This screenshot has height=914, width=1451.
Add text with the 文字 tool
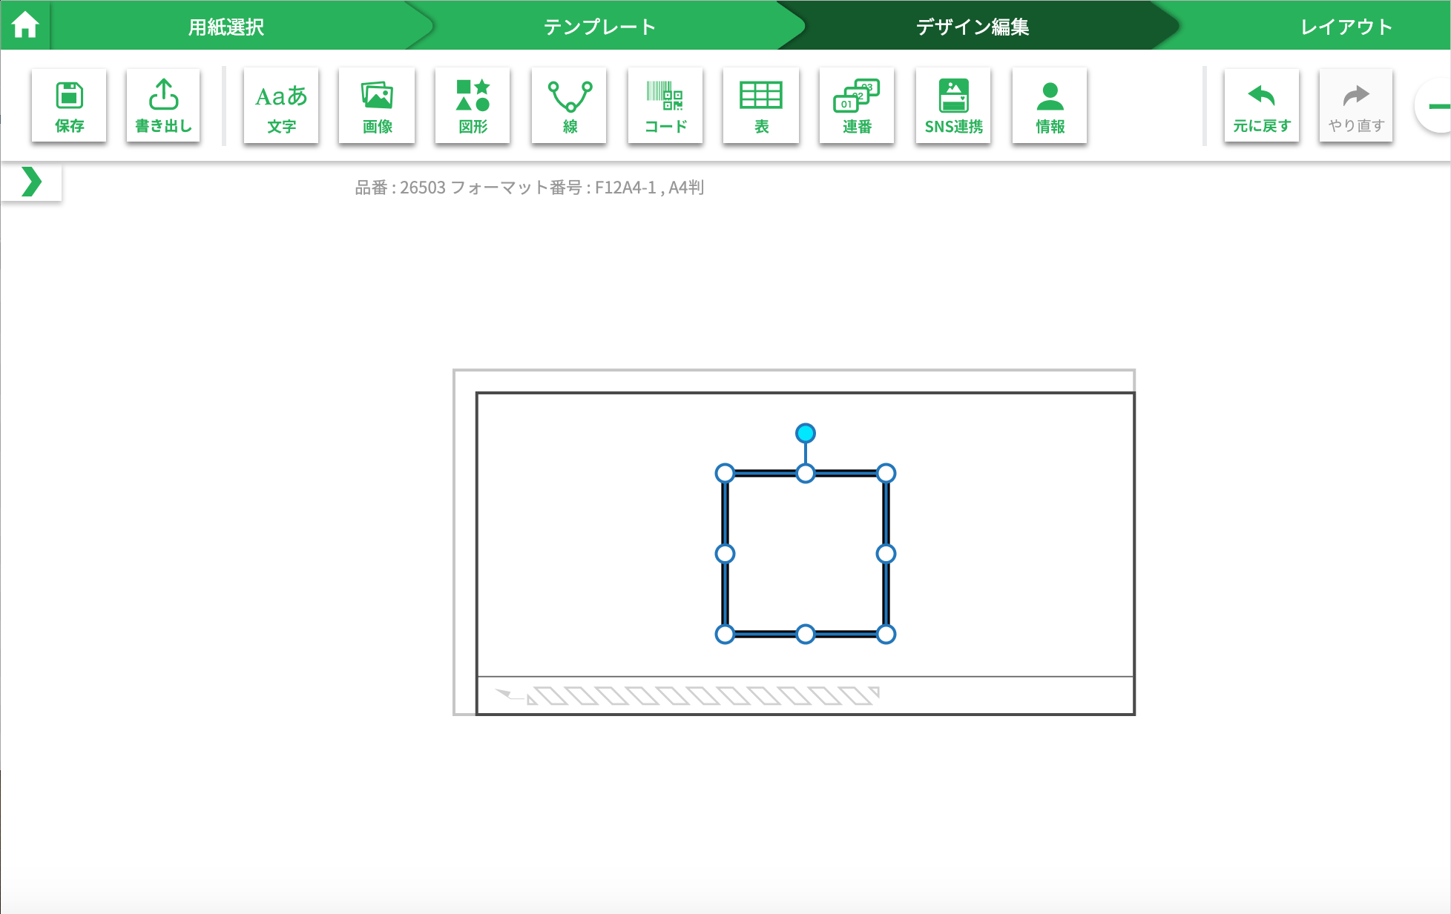pyautogui.click(x=281, y=105)
